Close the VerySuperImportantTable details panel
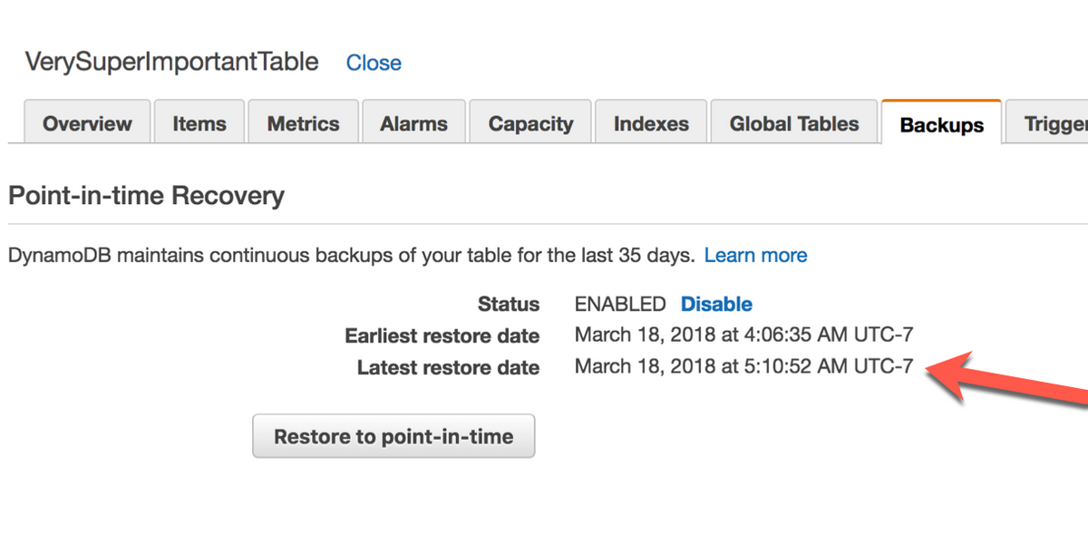 click(x=374, y=63)
